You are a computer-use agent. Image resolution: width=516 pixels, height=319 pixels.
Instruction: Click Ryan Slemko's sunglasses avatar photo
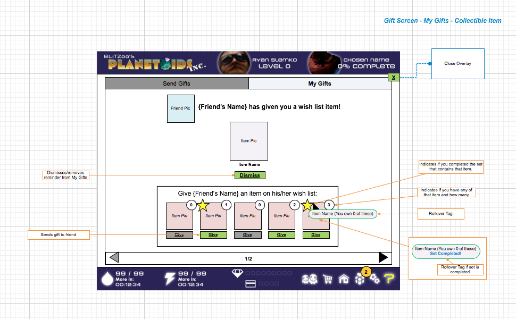pos(234,63)
